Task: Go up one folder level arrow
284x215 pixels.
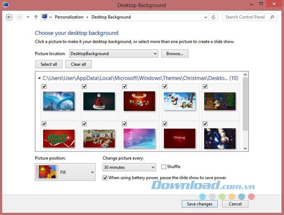Action: tap(36, 17)
